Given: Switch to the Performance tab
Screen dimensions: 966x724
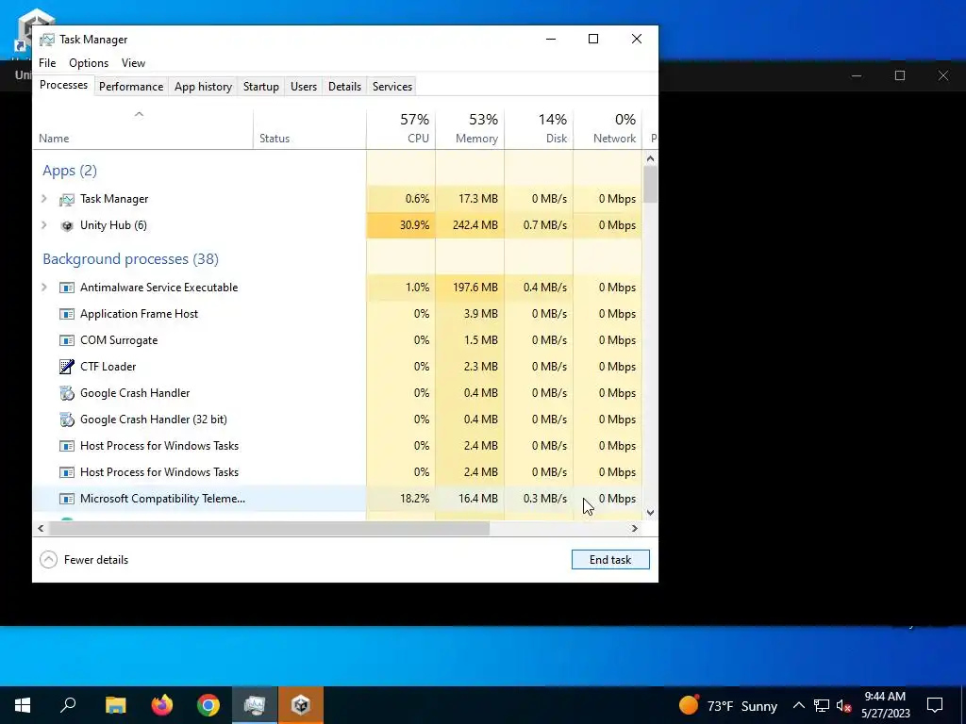Looking at the screenshot, I should coord(131,86).
